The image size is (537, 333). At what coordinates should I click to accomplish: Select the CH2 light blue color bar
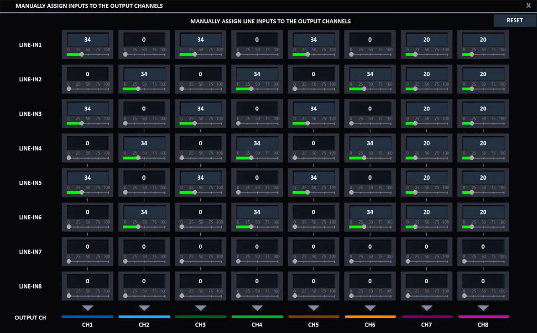tap(144, 316)
